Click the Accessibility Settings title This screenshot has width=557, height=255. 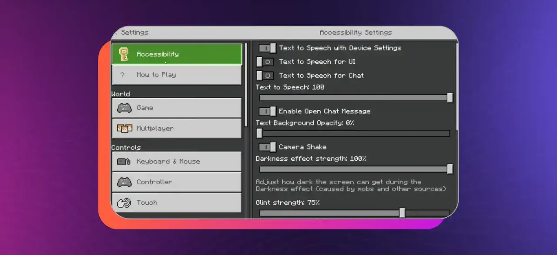coord(356,33)
